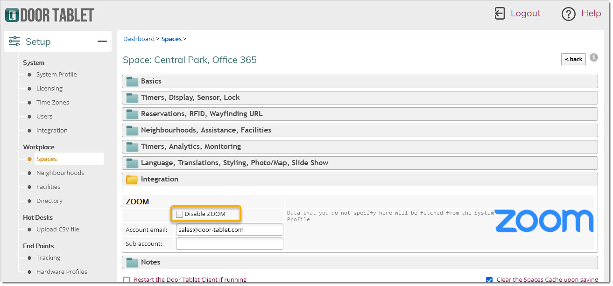Image resolution: width=613 pixels, height=286 pixels.
Task: Enable the Disable ZOOM checkbox
Action: click(x=180, y=214)
